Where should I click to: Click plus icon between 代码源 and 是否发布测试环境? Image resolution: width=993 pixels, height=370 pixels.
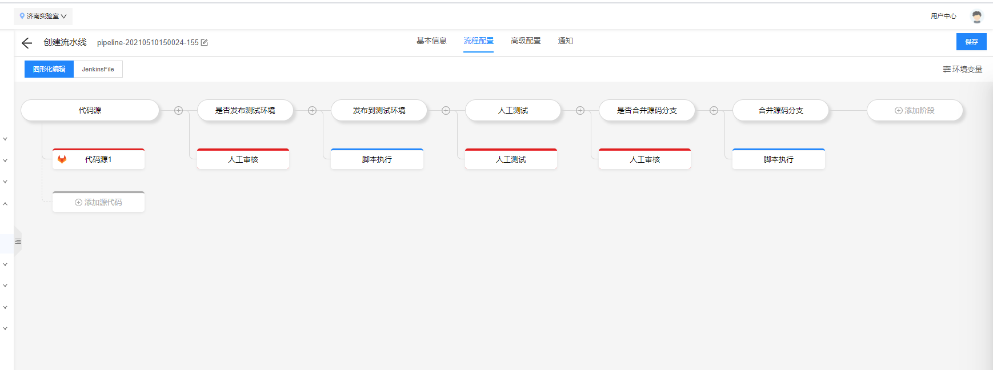(x=178, y=111)
